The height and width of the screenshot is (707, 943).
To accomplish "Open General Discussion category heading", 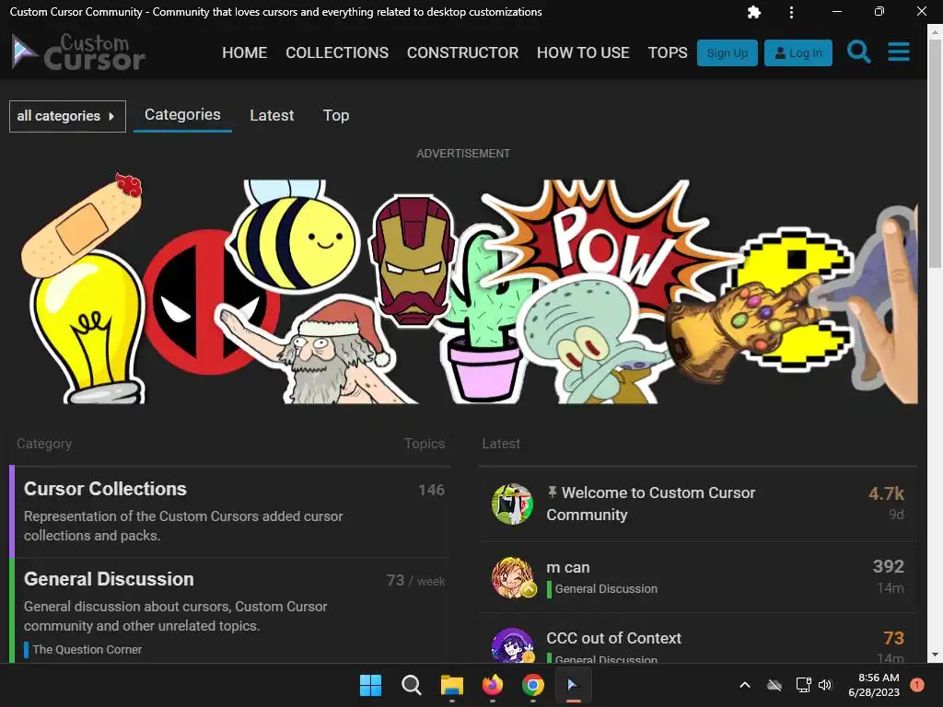I will [x=109, y=579].
